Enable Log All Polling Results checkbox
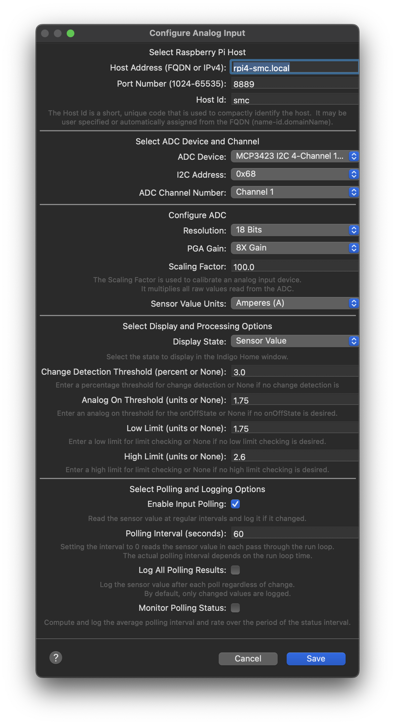The height and width of the screenshot is (725, 395). coord(235,570)
